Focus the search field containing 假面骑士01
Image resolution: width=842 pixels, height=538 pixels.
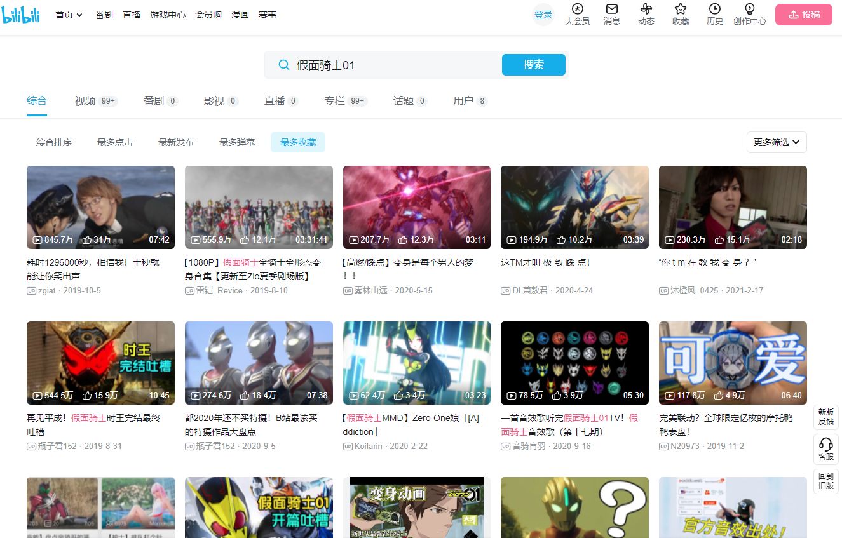[383, 65]
